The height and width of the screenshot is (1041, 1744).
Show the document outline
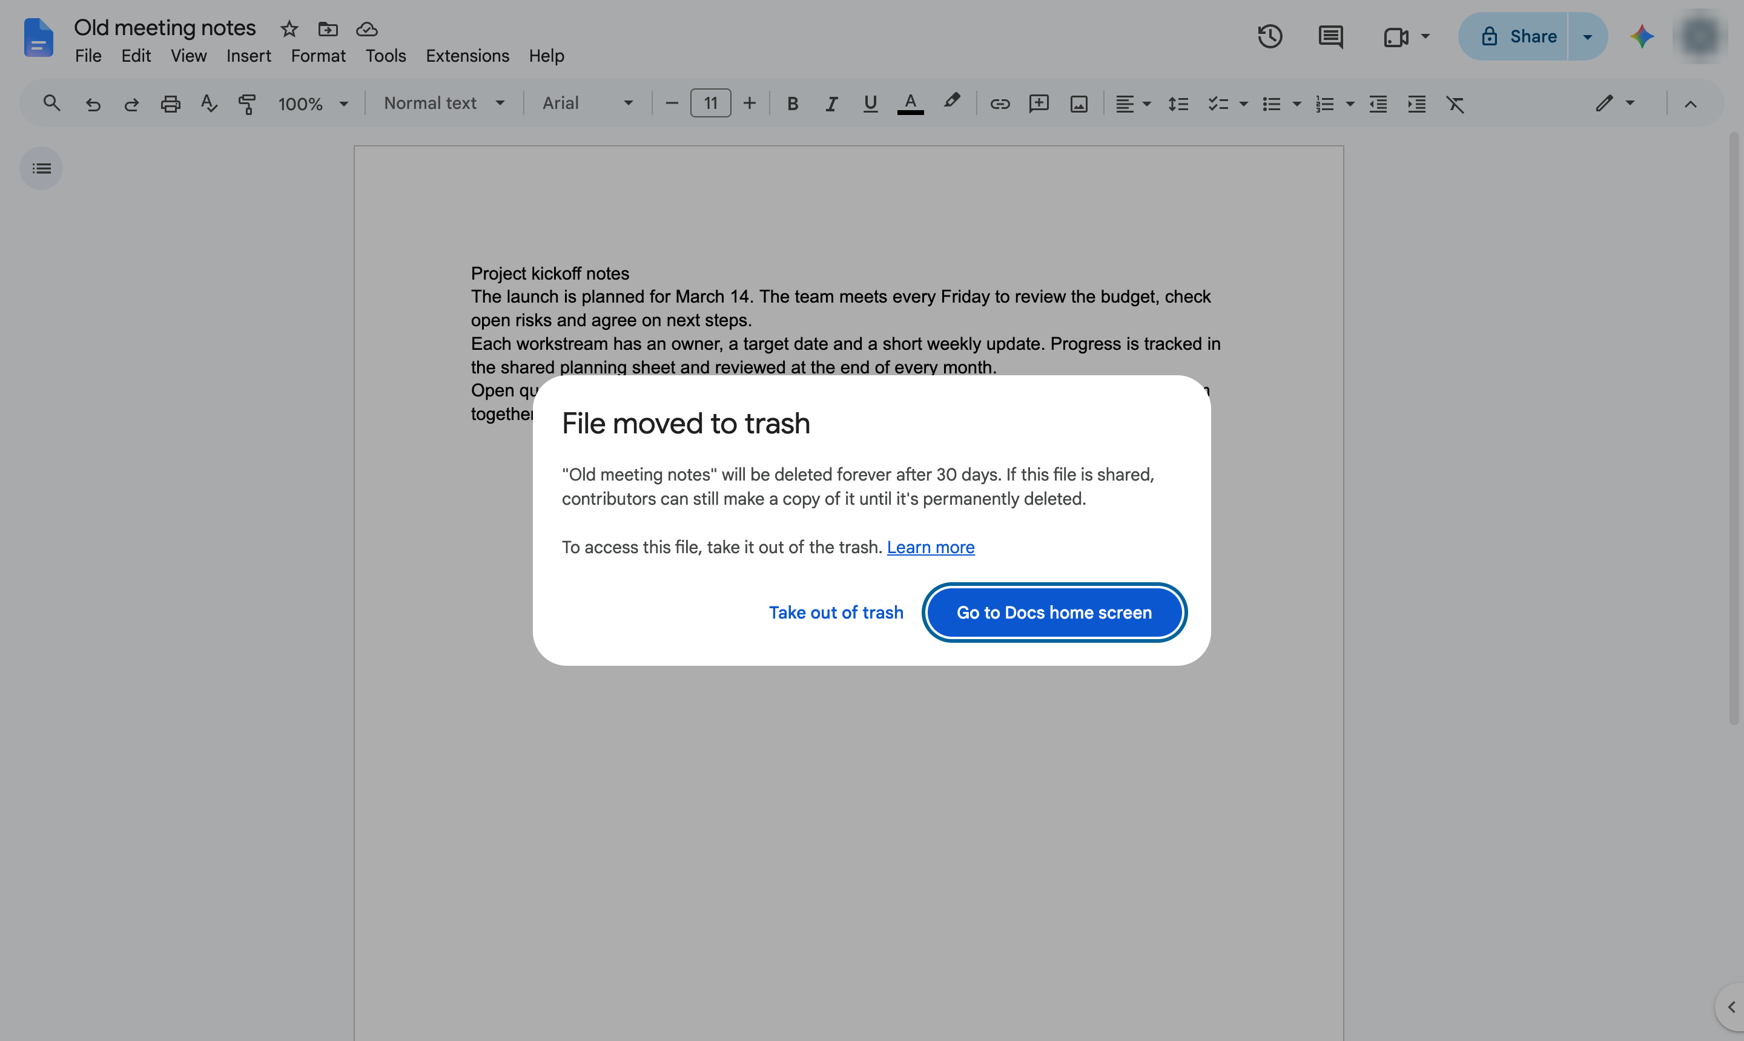[41, 168]
